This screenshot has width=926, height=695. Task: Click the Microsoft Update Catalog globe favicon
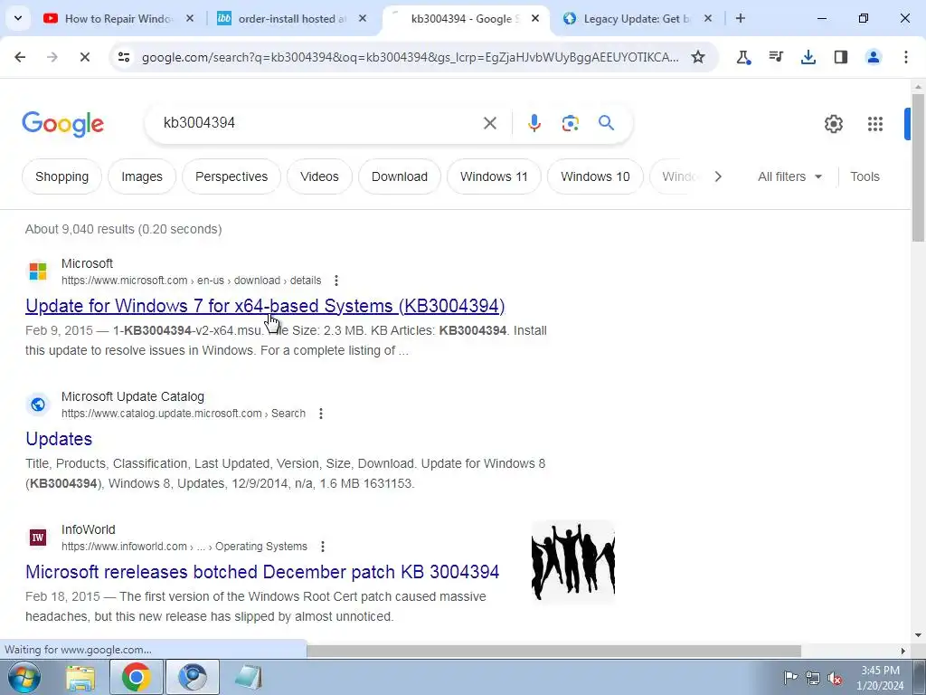[38, 405]
